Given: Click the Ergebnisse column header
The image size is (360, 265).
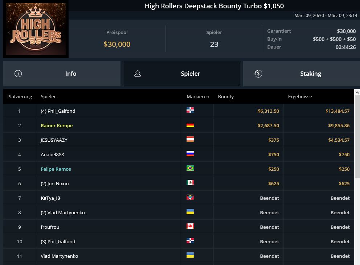Looking at the screenshot, I should tap(300, 96).
